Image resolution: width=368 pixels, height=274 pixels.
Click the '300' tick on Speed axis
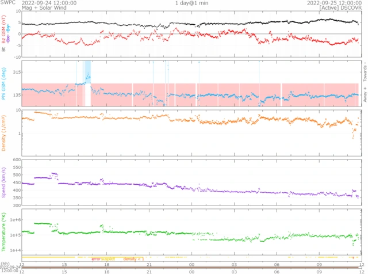(x=17, y=205)
